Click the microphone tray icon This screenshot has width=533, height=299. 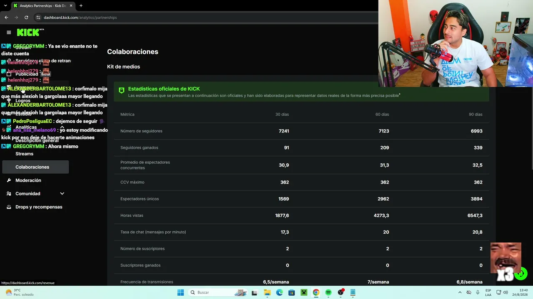[x=478, y=292]
